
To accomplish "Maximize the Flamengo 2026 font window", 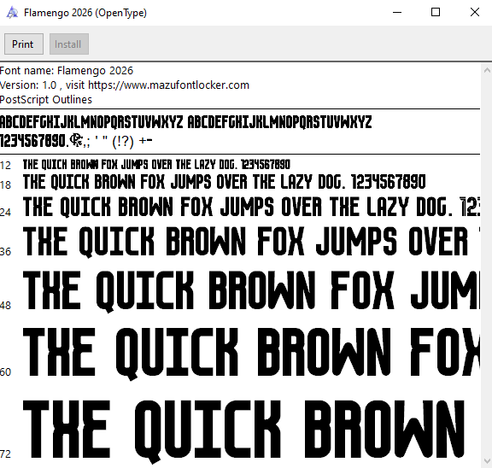I will click(436, 13).
